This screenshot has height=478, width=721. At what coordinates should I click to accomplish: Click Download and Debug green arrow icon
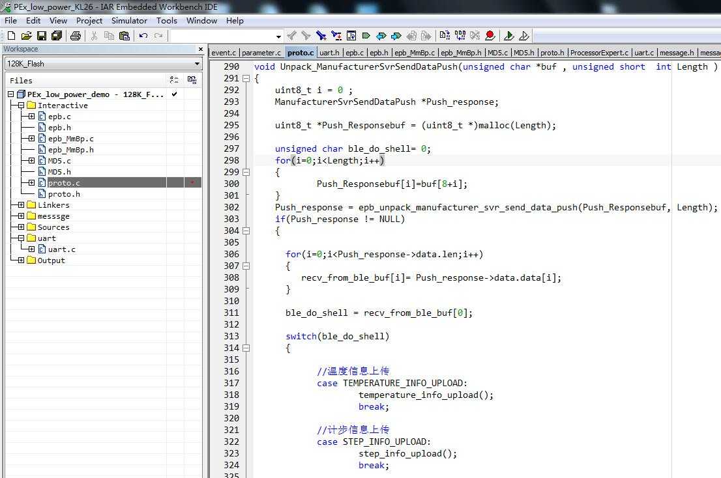[x=509, y=35]
